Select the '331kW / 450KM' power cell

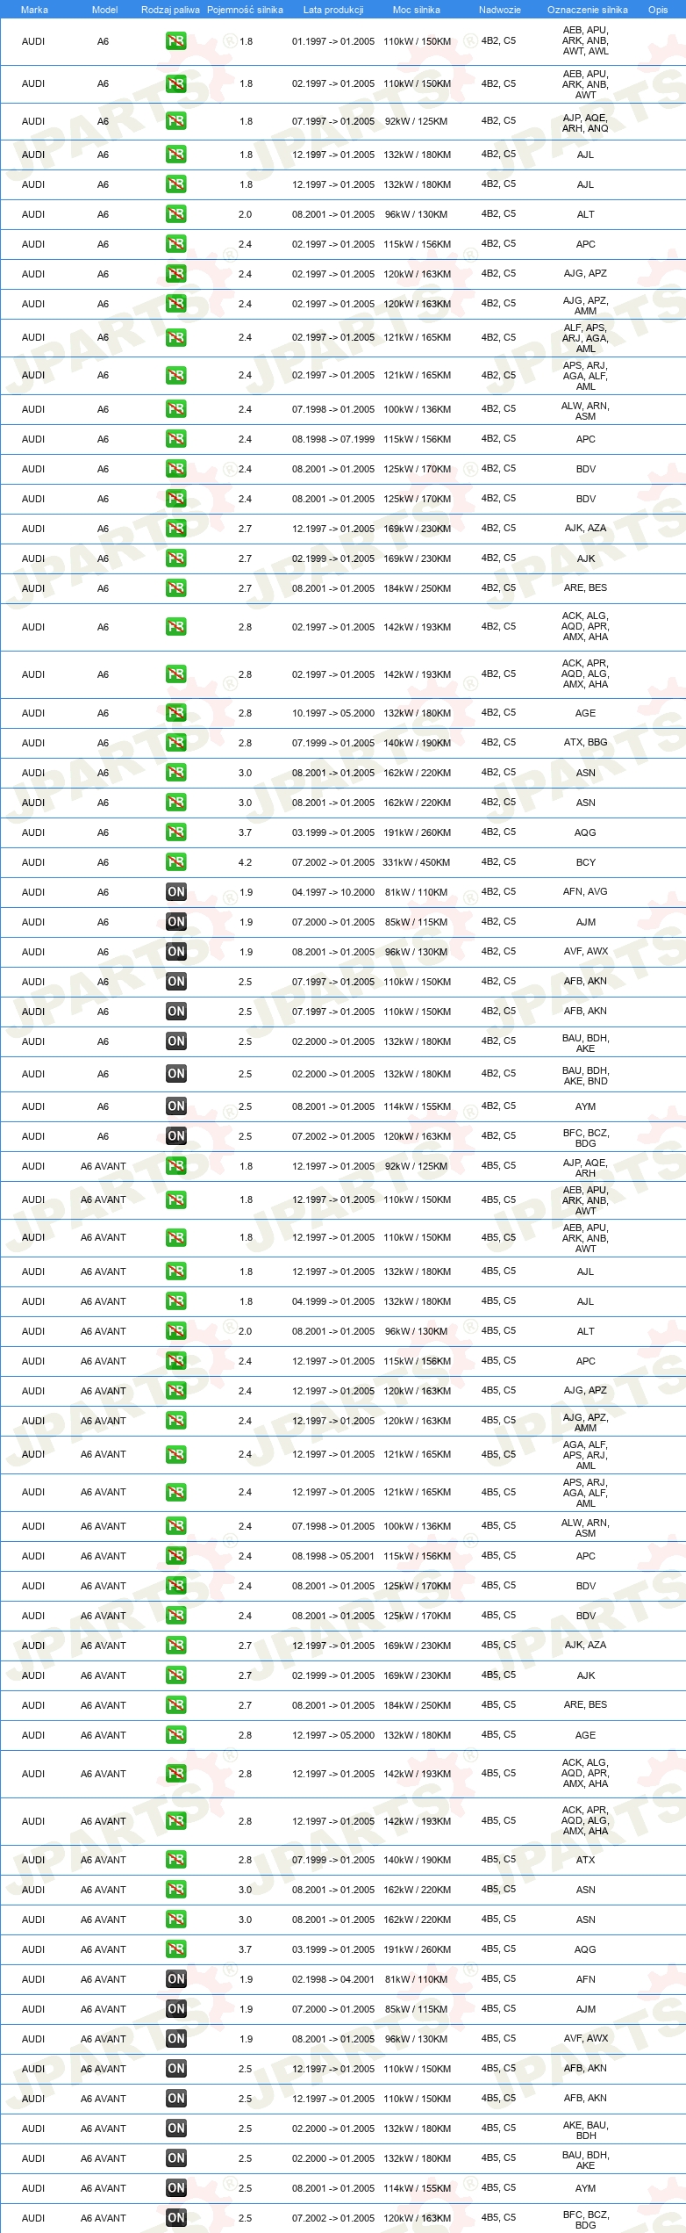tap(417, 862)
